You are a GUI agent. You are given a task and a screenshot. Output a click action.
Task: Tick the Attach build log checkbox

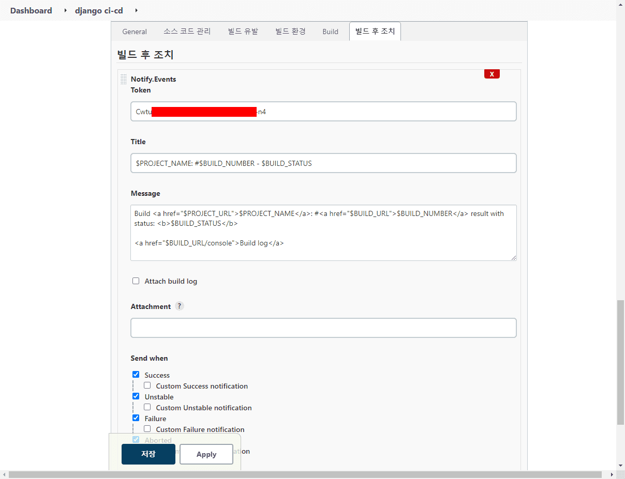coord(136,281)
